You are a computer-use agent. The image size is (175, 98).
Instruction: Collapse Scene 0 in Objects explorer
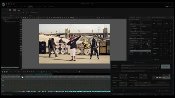pos(3,20)
